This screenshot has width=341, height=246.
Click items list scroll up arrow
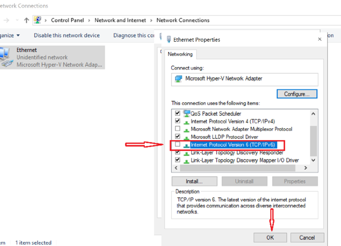(313, 114)
